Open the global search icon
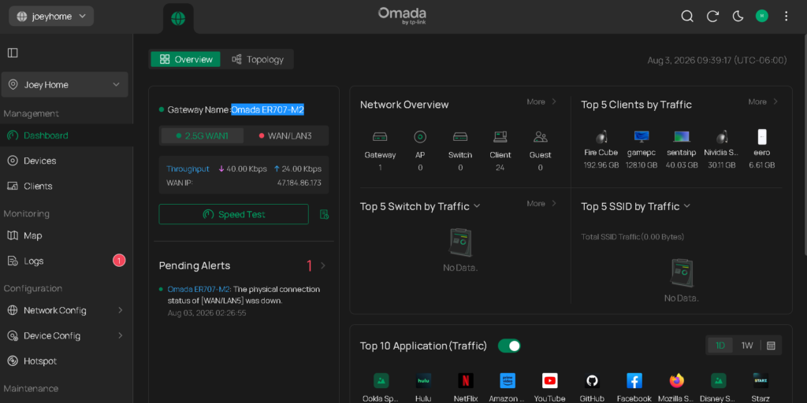Screen dimensions: 807x403 (687, 17)
